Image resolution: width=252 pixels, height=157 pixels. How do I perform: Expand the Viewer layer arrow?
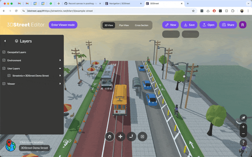[x=60, y=84]
